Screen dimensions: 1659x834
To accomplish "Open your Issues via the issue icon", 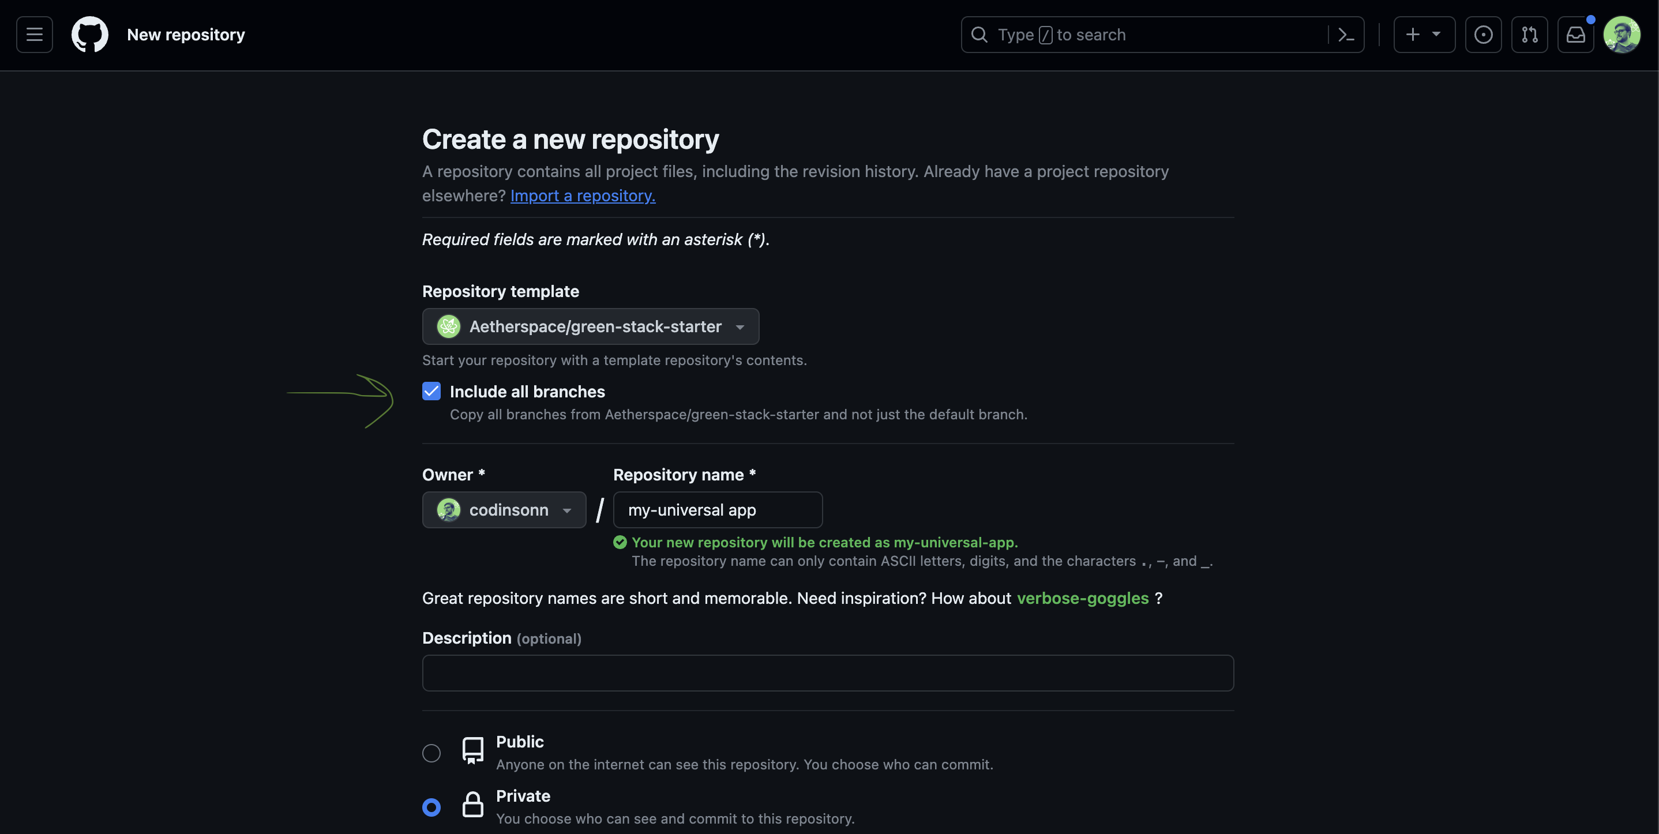I will [x=1484, y=34].
